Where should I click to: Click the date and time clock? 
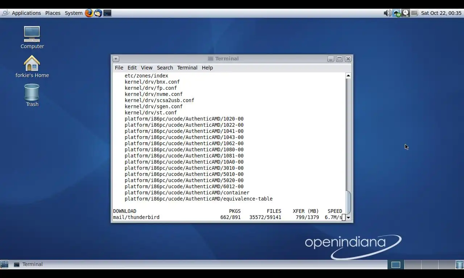[x=441, y=13]
